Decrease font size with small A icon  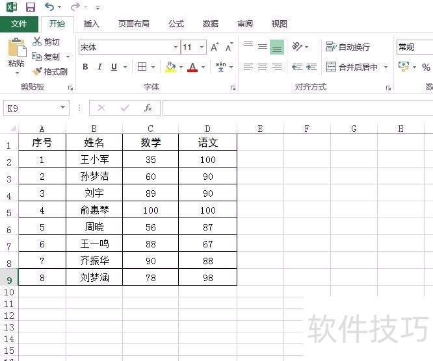tap(230, 47)
